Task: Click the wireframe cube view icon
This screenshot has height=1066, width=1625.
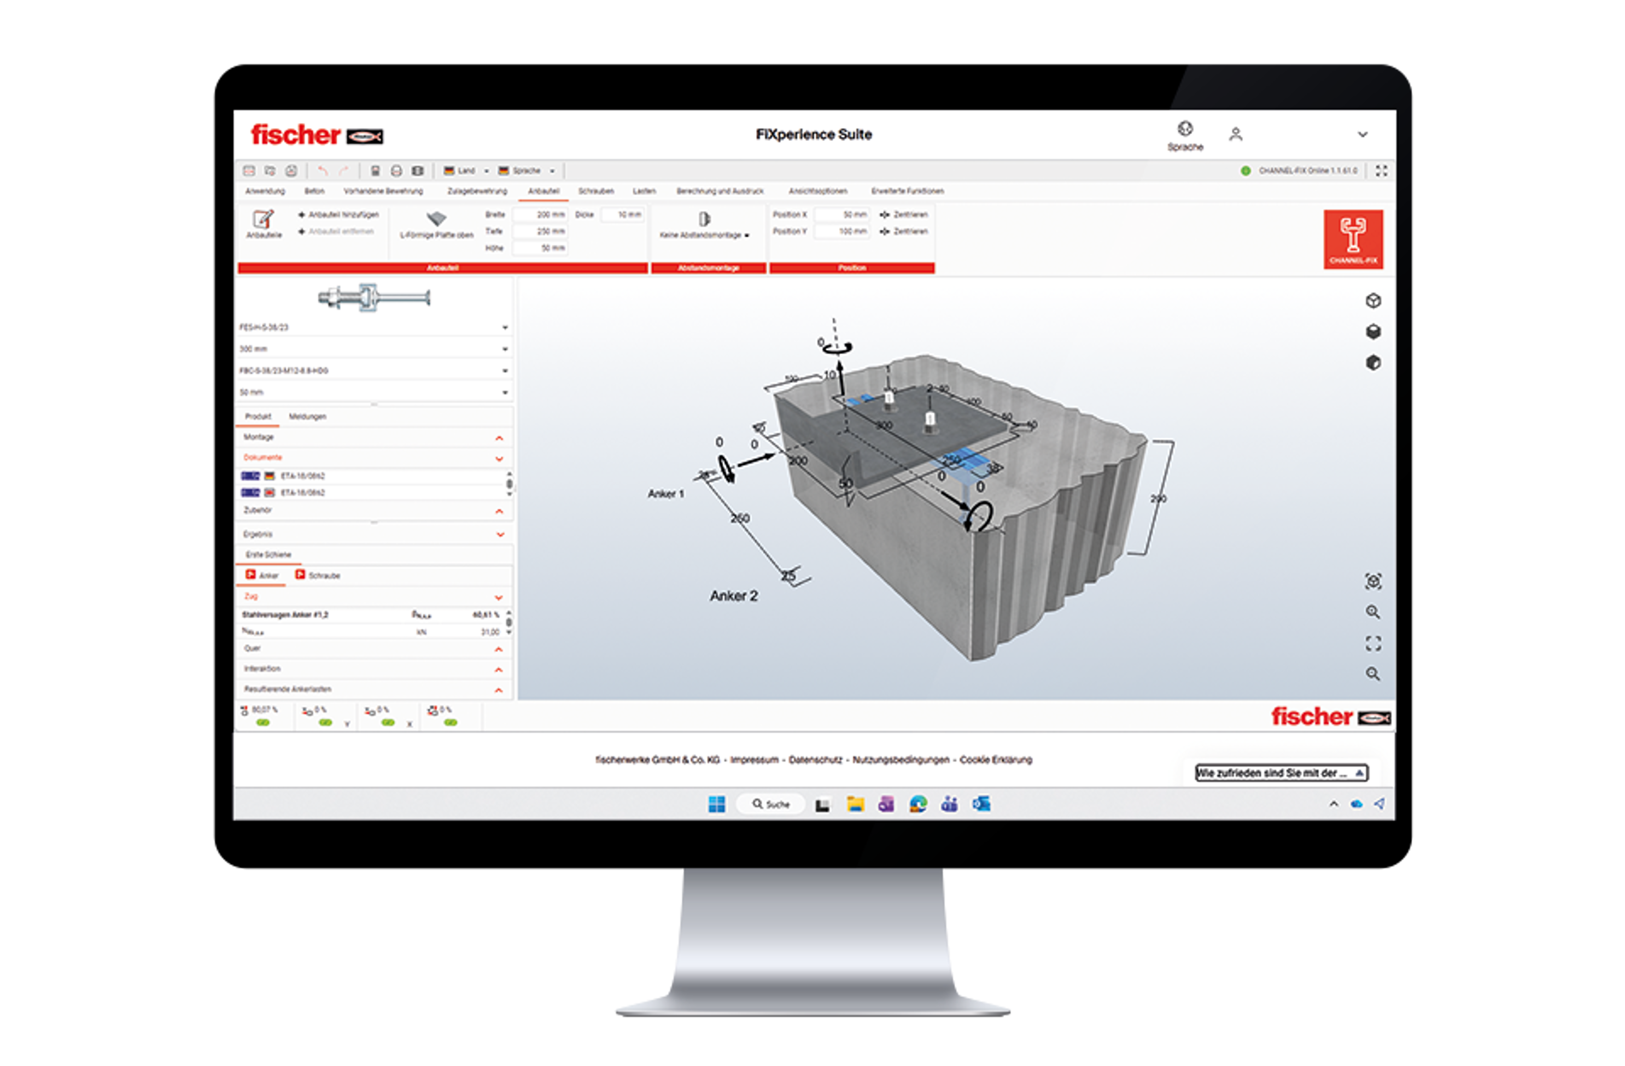Action: click(1373, 301)
